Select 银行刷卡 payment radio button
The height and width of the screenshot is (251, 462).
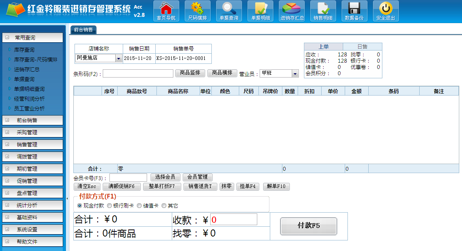[x=109, y=206]
